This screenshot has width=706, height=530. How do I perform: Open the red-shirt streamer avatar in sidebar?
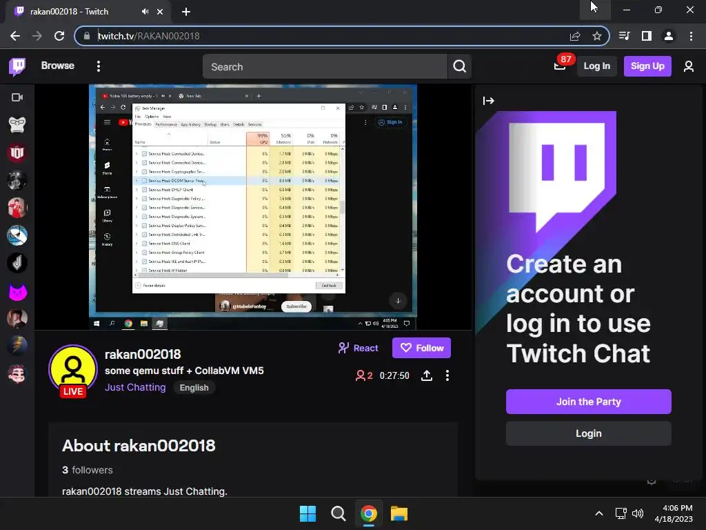click(17, 208)
